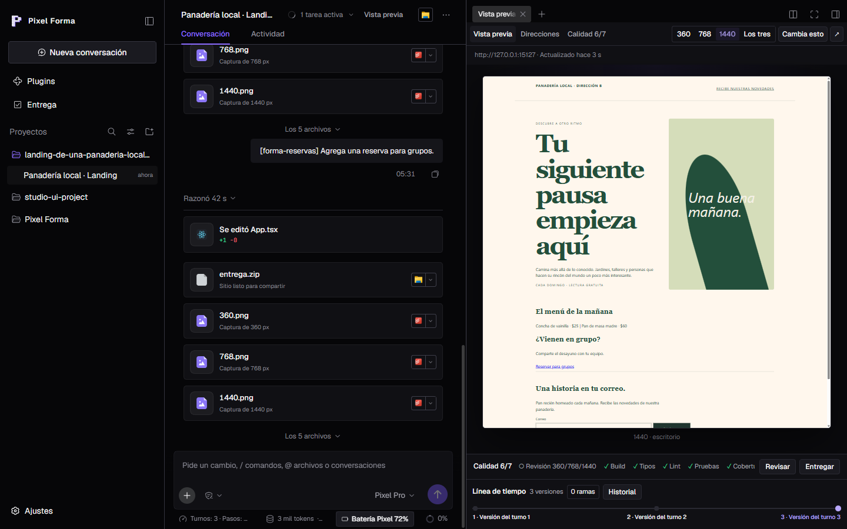Select the 768 viewport width
The image size is (847, 529).
tap(705, 34)
